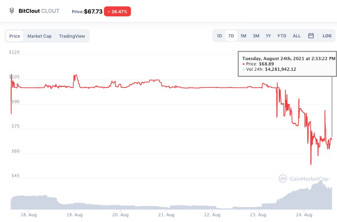Switch to the Price tab
Viewport: 337px width, 222px height.
(15, 36)
